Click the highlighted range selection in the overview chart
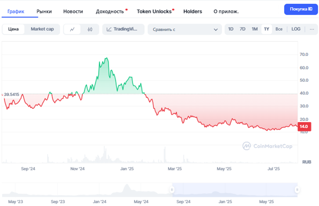This screenshot has width=319, height=206. (x=235, y=190)
